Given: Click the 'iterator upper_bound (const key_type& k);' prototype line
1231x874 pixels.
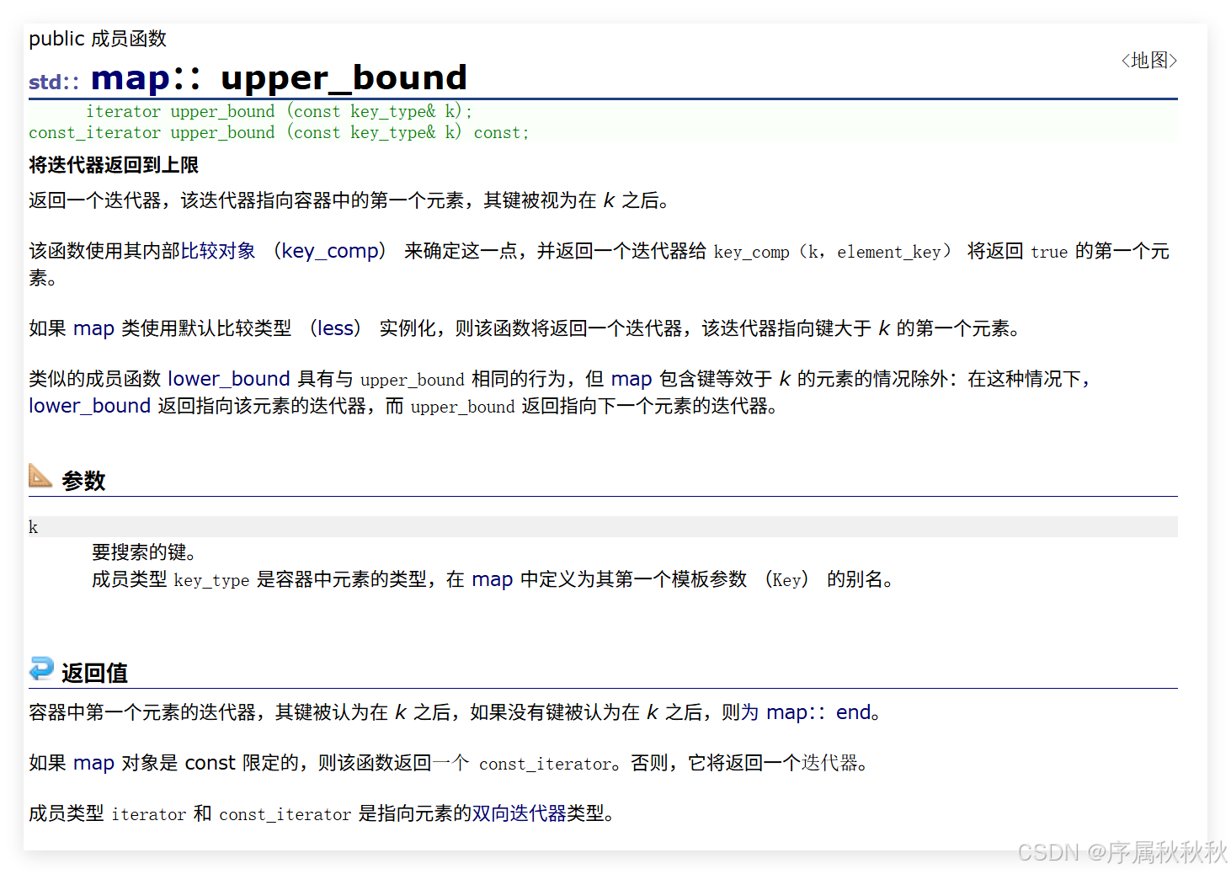Looking at the screenshot, I should pyautogui.click(x=280, y=111).
